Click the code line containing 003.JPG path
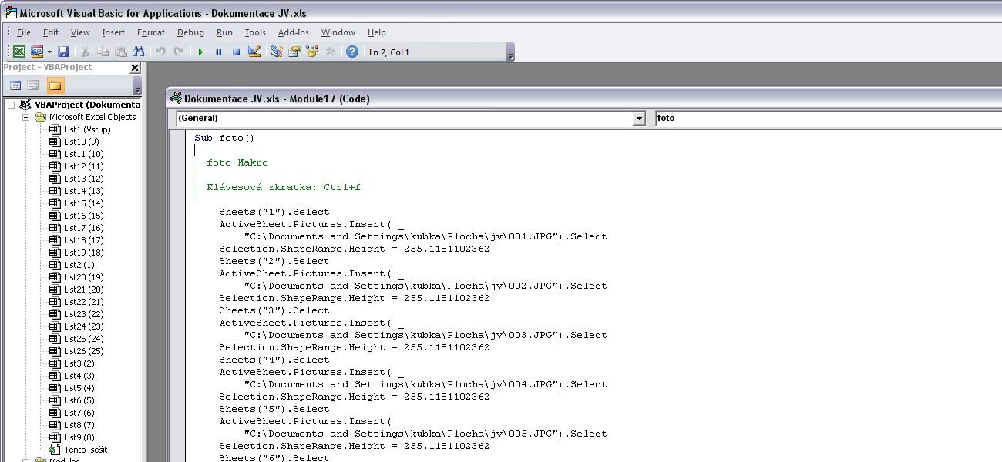Image resolution: width=1002 pixels, height=462 pixels. point(425,336)
